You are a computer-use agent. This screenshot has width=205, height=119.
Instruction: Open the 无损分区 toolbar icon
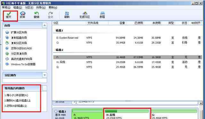[x=85, y=13]
